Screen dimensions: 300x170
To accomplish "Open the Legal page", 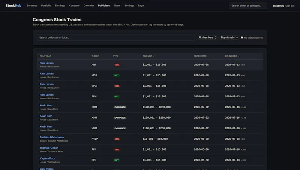I will coord(141,6).
